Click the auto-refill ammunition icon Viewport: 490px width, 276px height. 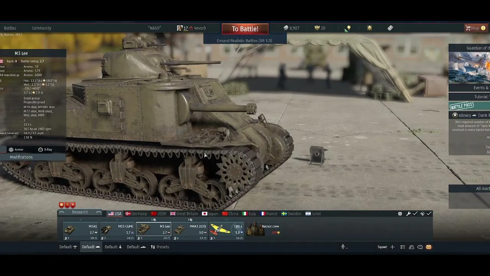[x=423, y=214]
